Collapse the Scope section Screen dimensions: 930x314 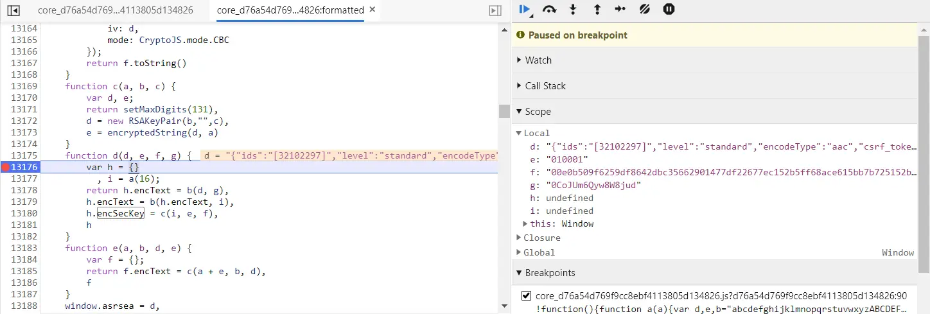pyautogui.click(x=538, y=112)
